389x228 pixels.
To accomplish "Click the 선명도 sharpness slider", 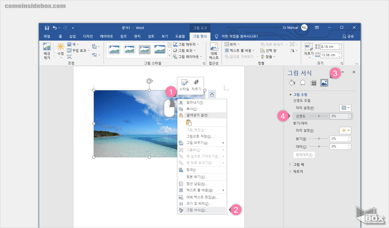I will [x=318, y=116].
